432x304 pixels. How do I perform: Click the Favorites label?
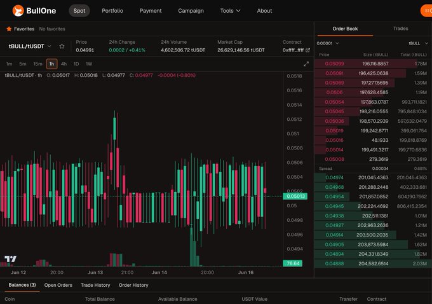(24, 29)
